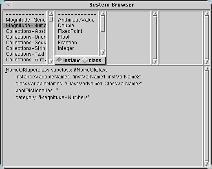Image resolution: width=212 pixels, height=169 pixels.
Task: Select the ArithmeticValue class
Action: tap(77, 20)
